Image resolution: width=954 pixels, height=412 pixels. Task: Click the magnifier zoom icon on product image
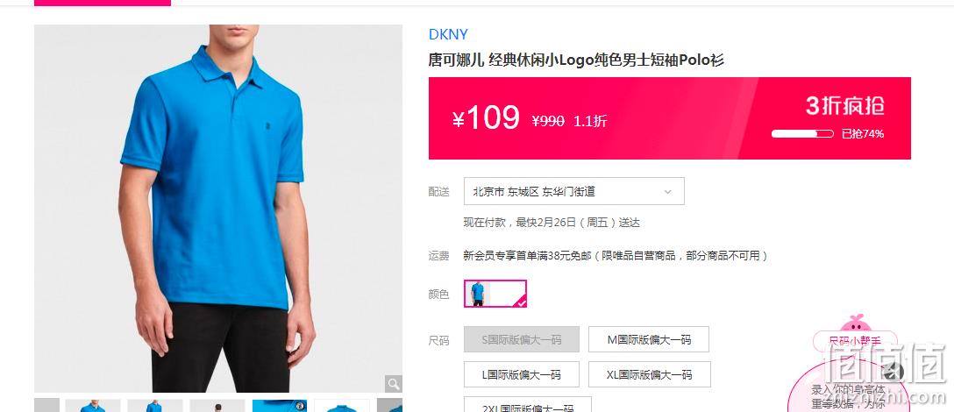pos(394,384)
